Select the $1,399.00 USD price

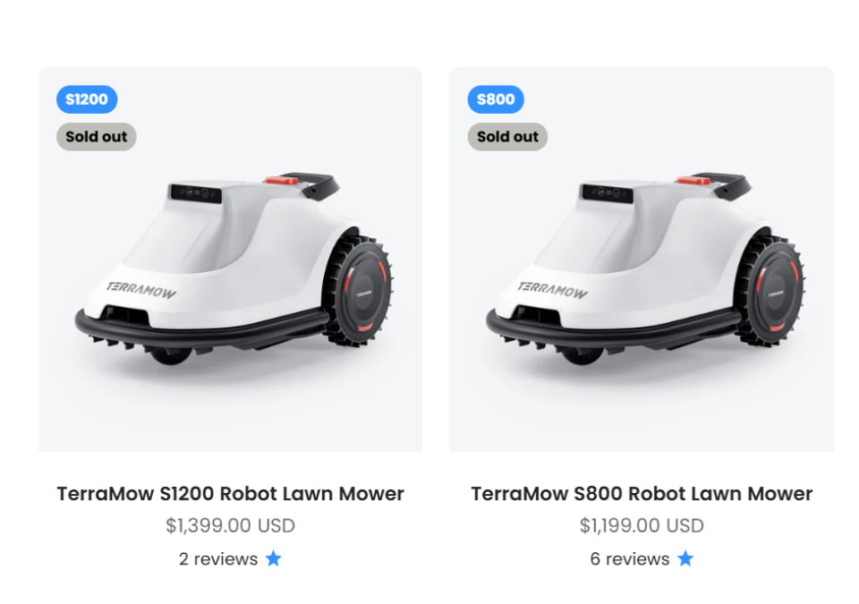[x=230, y=525]
